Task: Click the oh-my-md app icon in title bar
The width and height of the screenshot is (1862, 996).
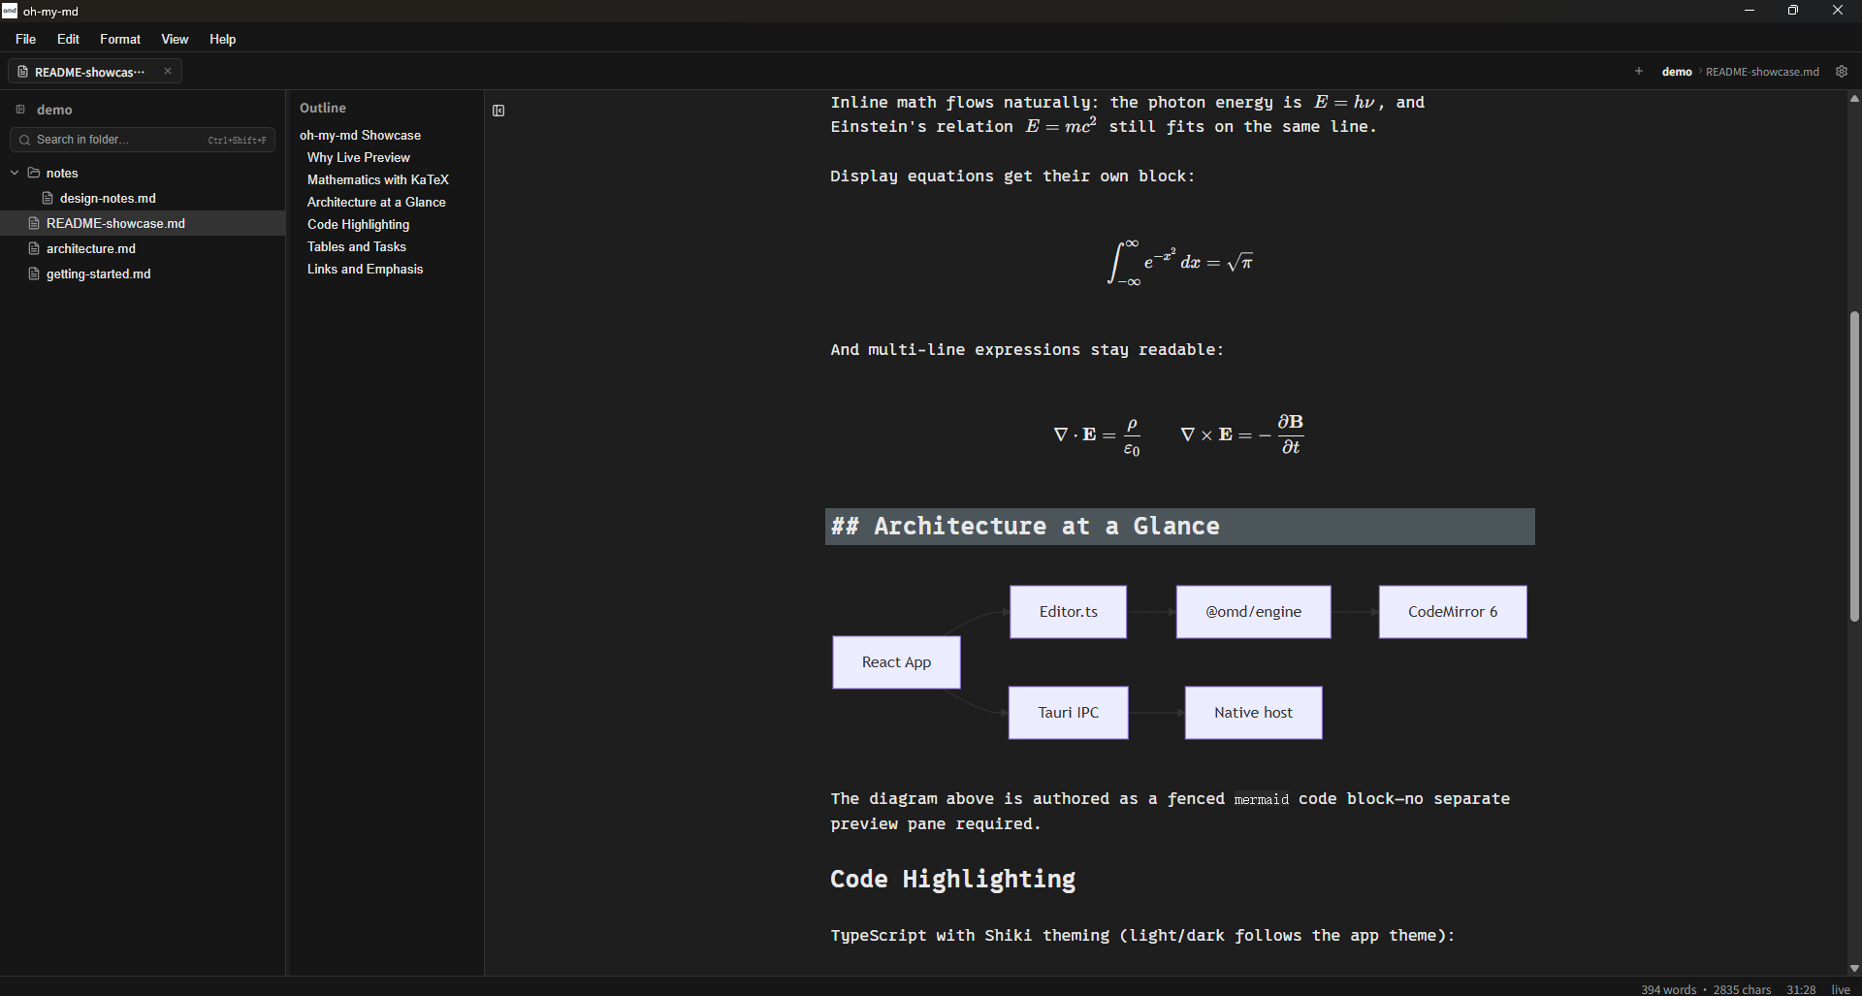Action: (10, 11)
